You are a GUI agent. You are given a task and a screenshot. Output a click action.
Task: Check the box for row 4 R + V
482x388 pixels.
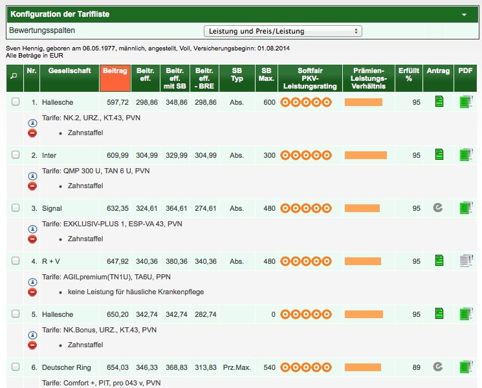tap(16, 261)
